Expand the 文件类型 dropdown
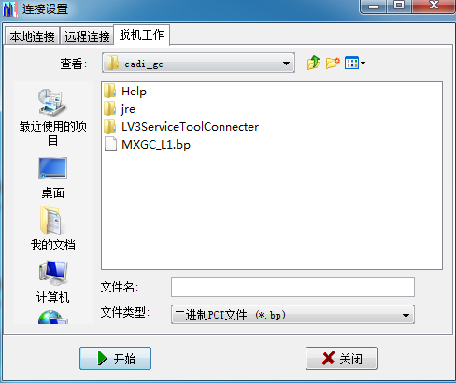This screenshot has width=456, height=383. pos(292,315)
